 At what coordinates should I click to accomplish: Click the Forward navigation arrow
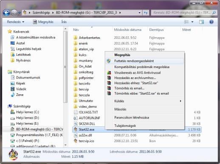tap(14, 13)
